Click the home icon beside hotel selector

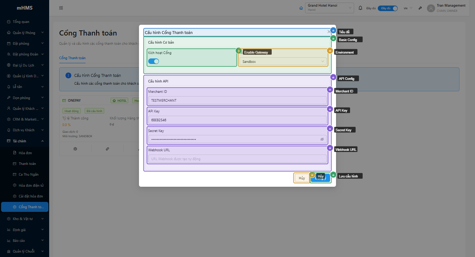301,8
